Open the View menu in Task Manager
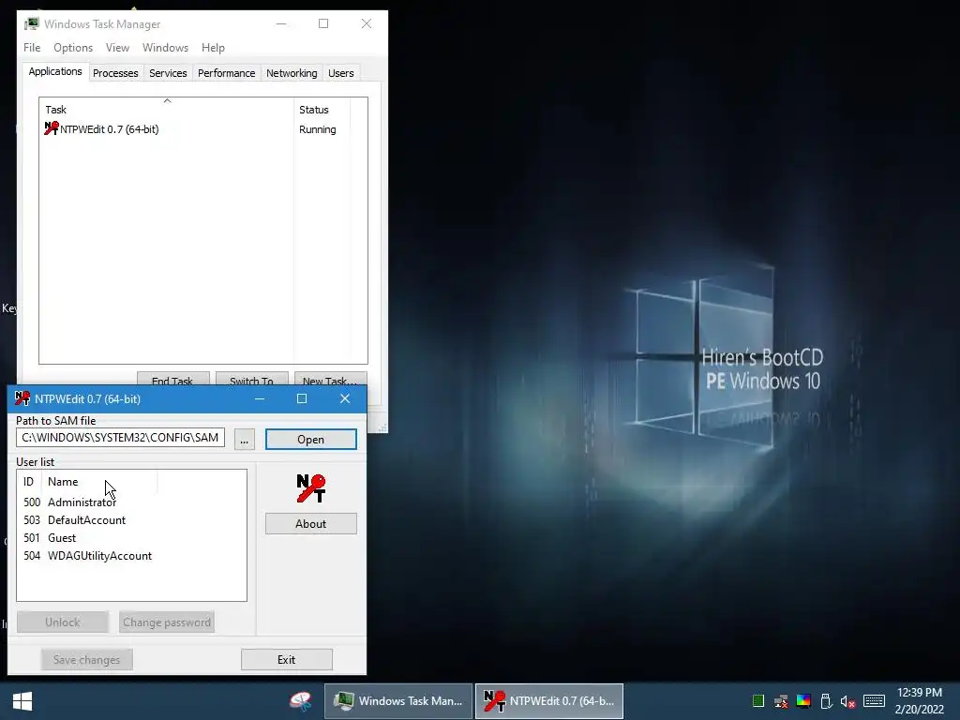Viewport: 960px width, 720px height. click(x=117, y=48)
